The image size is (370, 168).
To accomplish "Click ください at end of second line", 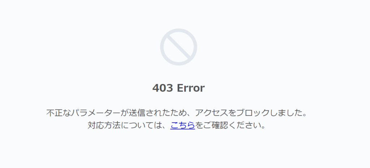I will tap(244, 125).
